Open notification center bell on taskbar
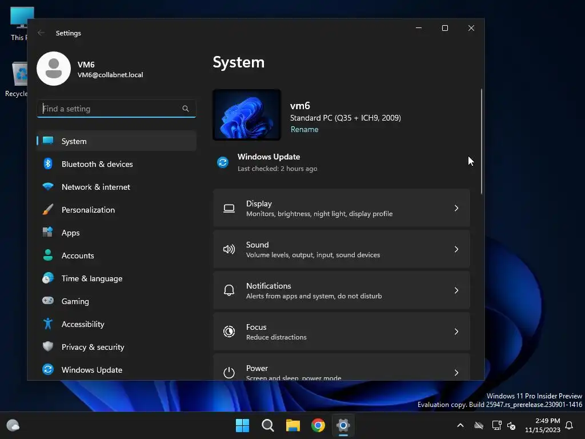 coord(570,425)
